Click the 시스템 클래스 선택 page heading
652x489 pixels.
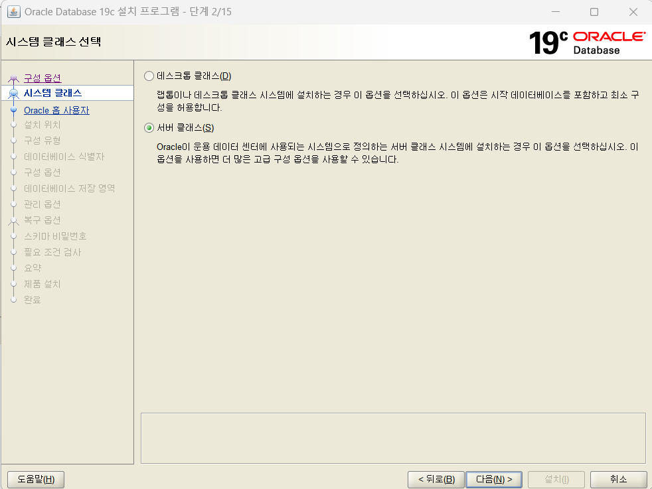[53, 42]
